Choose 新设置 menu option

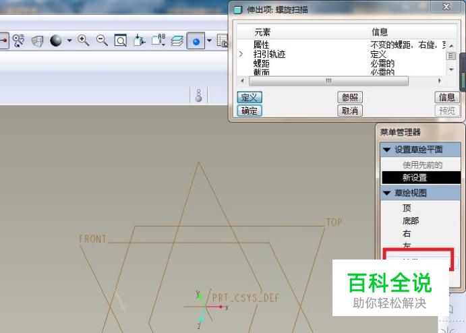(421, 178)
